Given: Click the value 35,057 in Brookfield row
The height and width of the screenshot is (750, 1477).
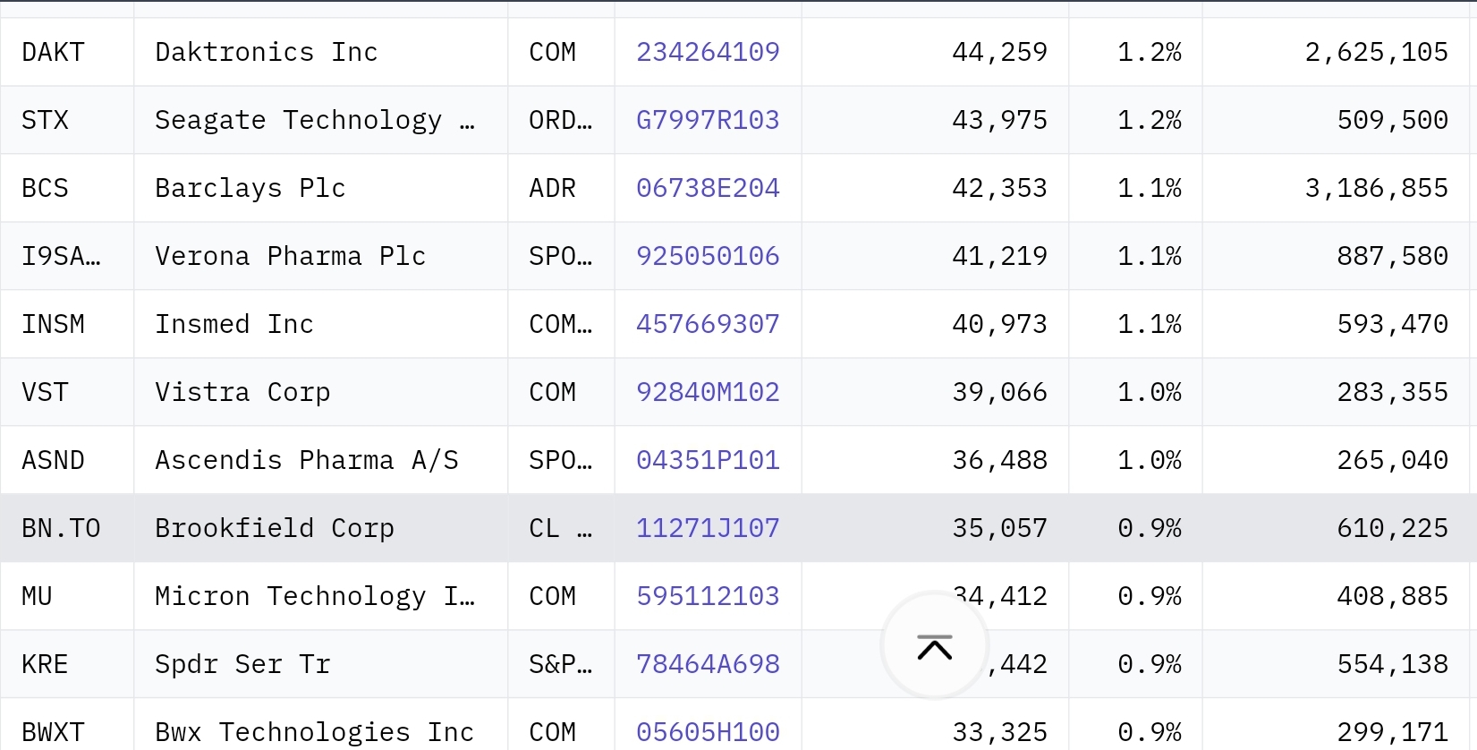Looking at the screenshot, I should pyautogui.click(x=999, y=528).
